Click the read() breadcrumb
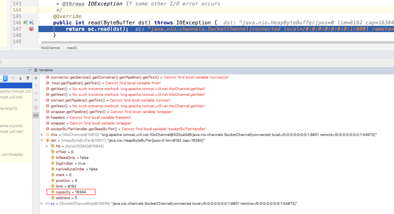The height and width of the screenshot is (214, 394). click(72, 48)
